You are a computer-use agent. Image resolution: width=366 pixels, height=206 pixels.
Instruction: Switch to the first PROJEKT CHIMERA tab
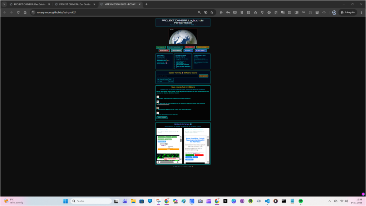click(x=29, y=4)
